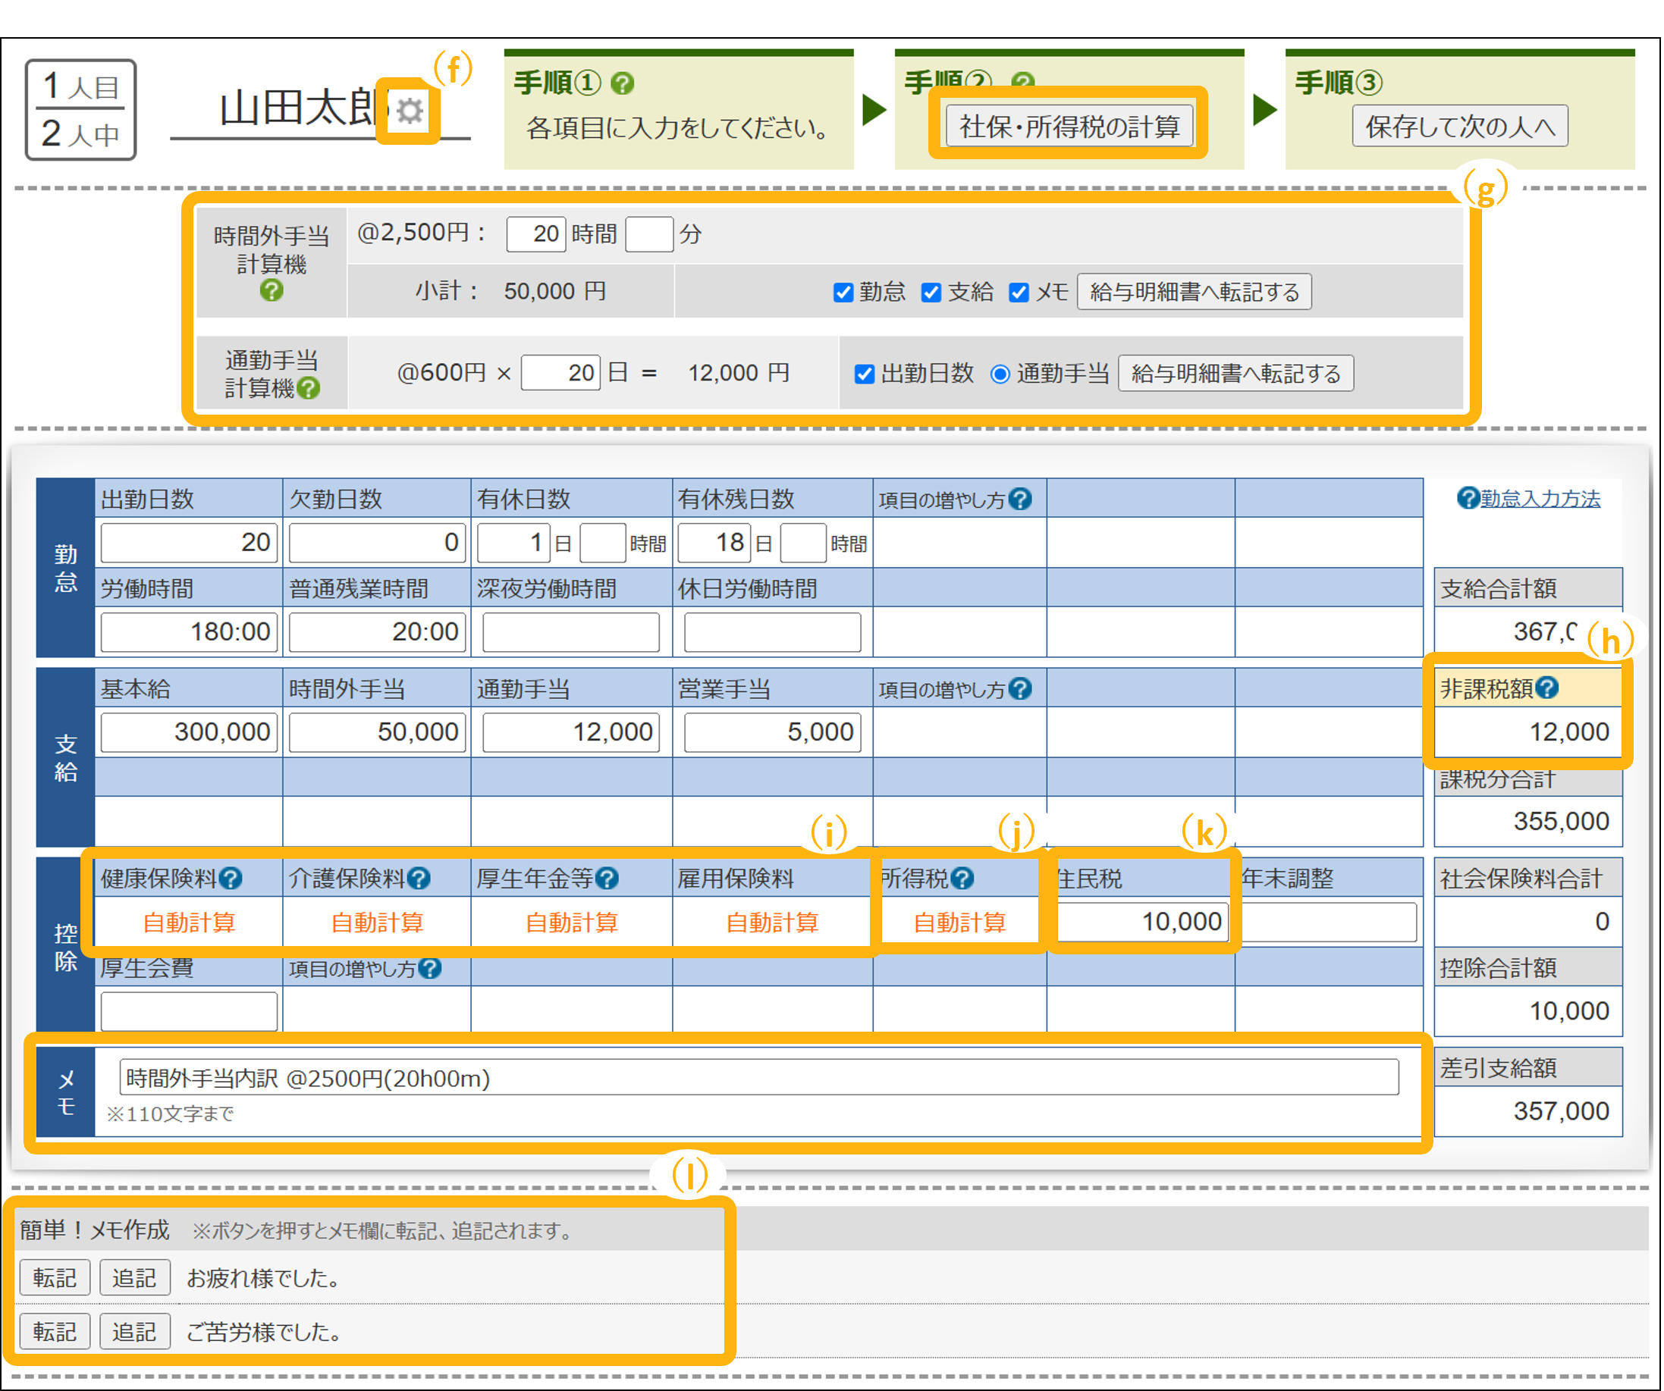Open 項目の増やし方 help in the 勤怠 row
This screenshot has height=1391, width=1664.
[1022, 498]
